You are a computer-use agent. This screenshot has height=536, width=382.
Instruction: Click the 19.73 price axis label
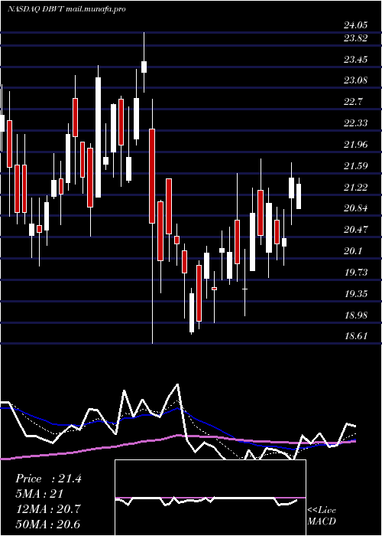pyautogui.click(x=355, y=273)
